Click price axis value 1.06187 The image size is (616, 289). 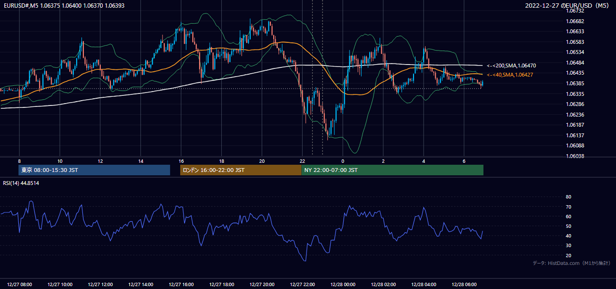pos(575,125)
